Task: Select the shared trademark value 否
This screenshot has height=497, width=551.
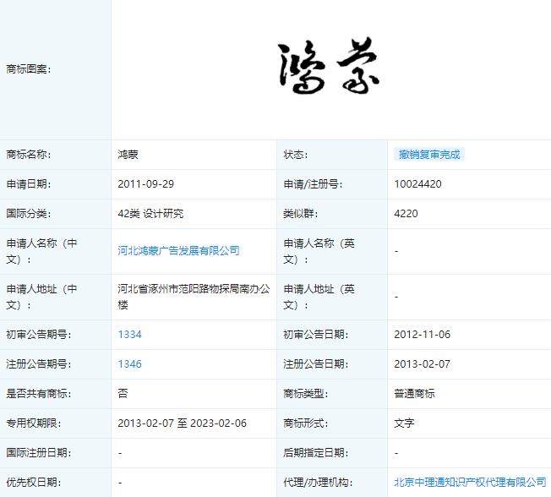Action: tap(123, 393)
